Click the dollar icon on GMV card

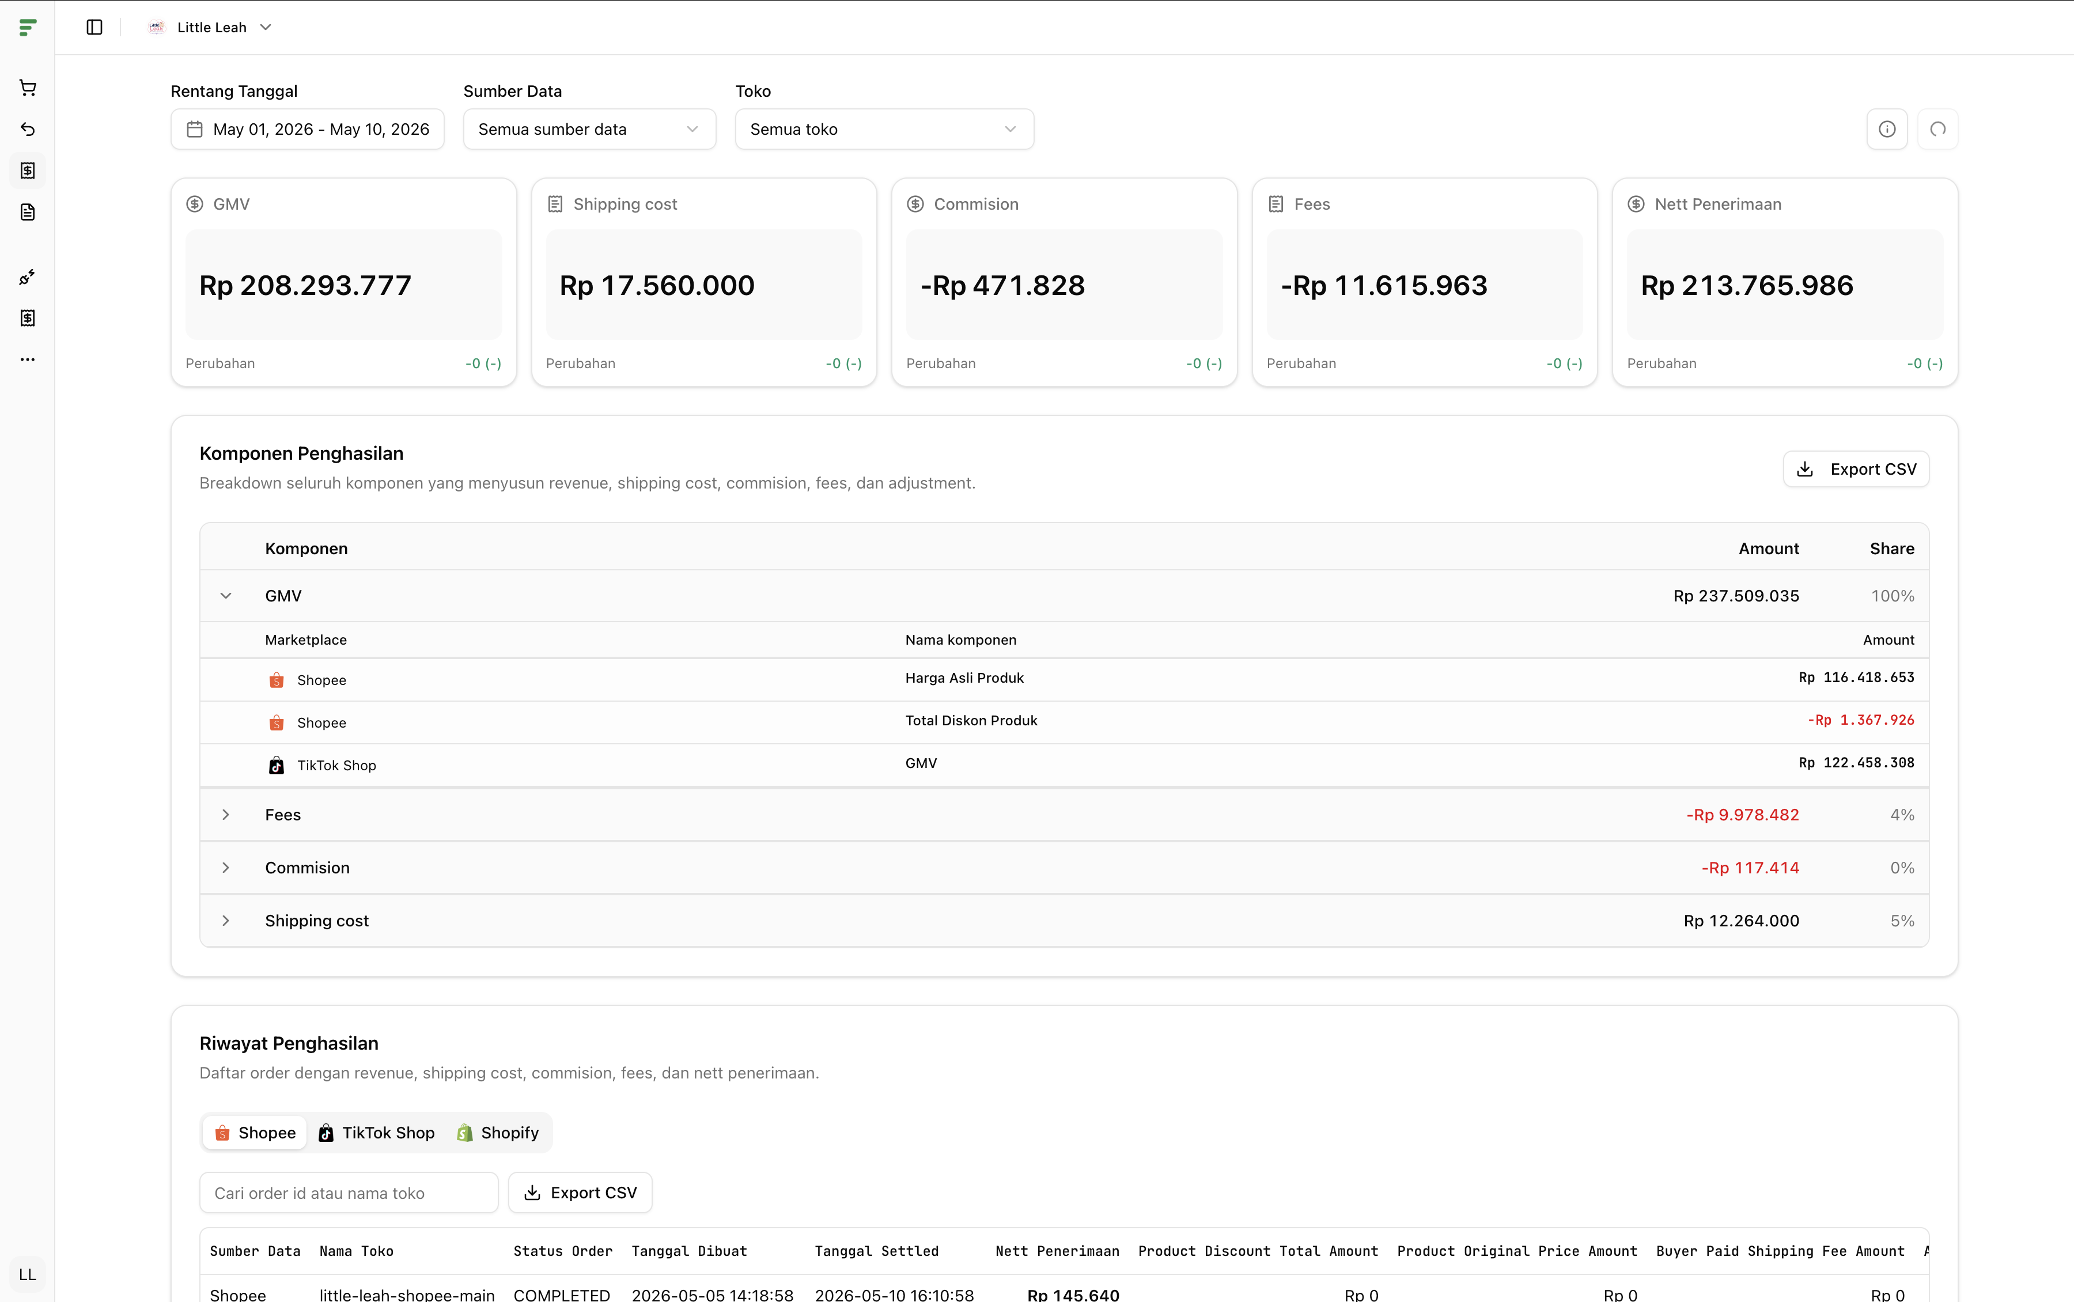point(195,204)
